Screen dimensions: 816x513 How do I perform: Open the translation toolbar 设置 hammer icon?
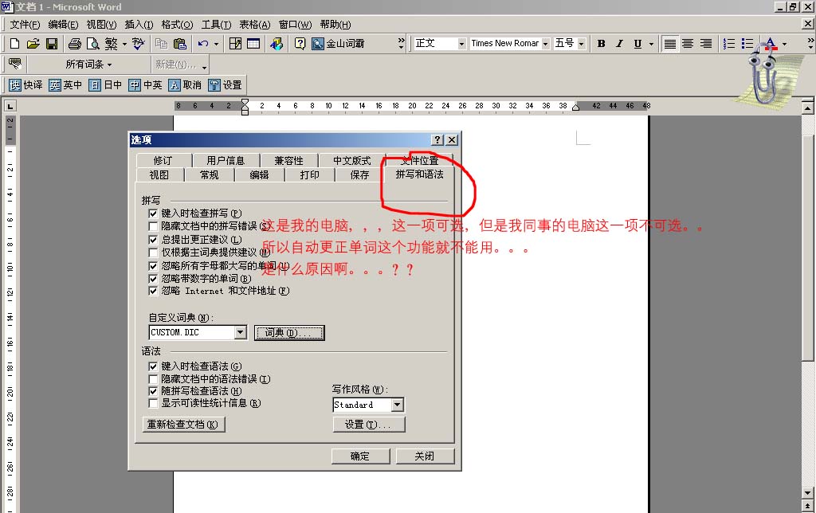225,84
